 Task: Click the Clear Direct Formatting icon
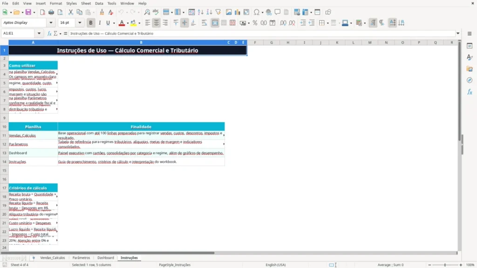111,12
